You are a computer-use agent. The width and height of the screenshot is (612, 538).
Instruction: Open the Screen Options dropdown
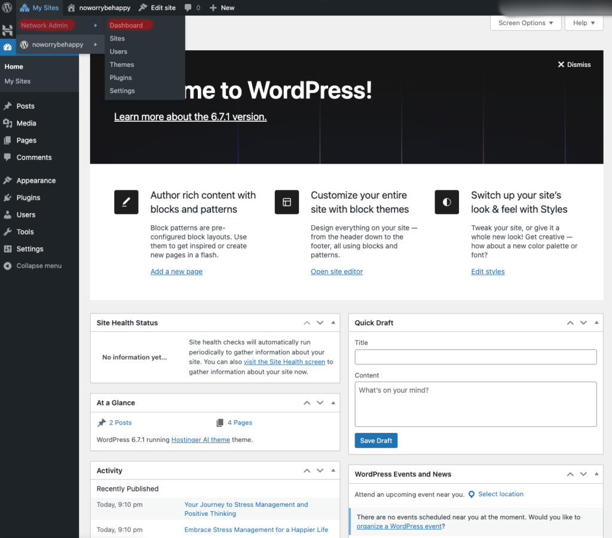[526, 23]
